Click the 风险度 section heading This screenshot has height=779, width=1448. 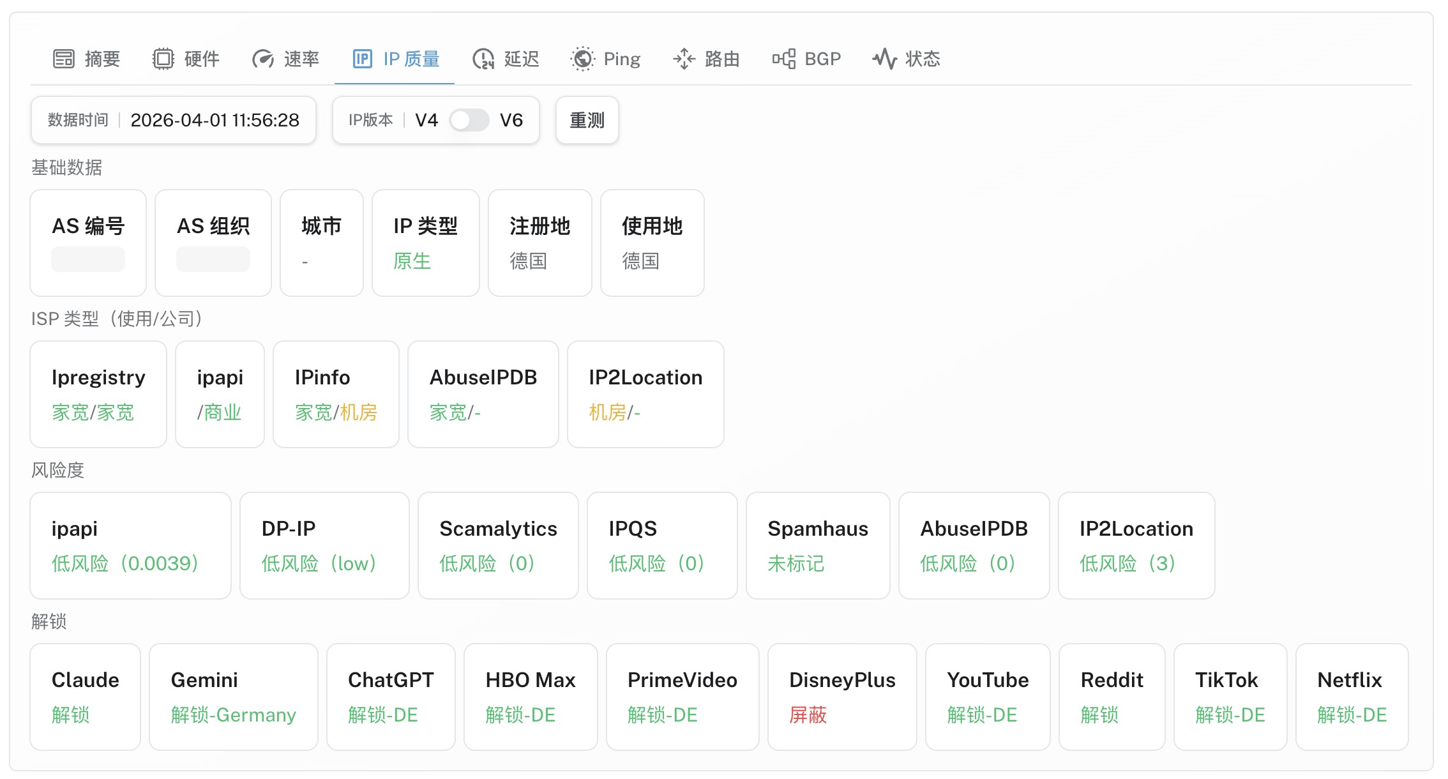point(58,470)
